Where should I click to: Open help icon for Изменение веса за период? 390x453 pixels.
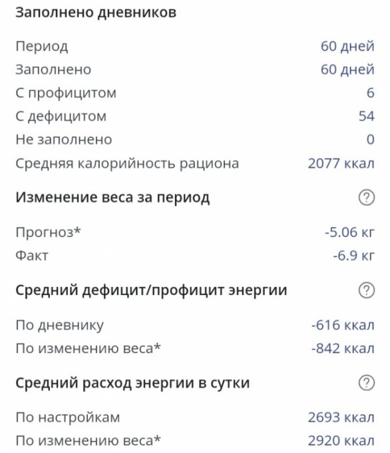click(x=367, y=198)
